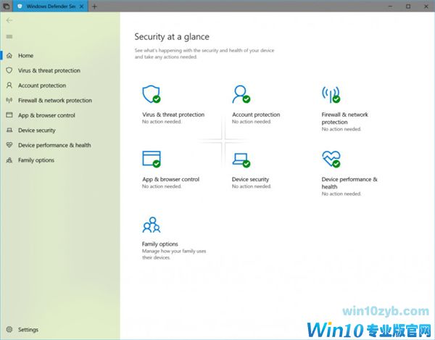
Task: Click the shield icon beside Virus & threat protection in sidebar
Action: 9,70
